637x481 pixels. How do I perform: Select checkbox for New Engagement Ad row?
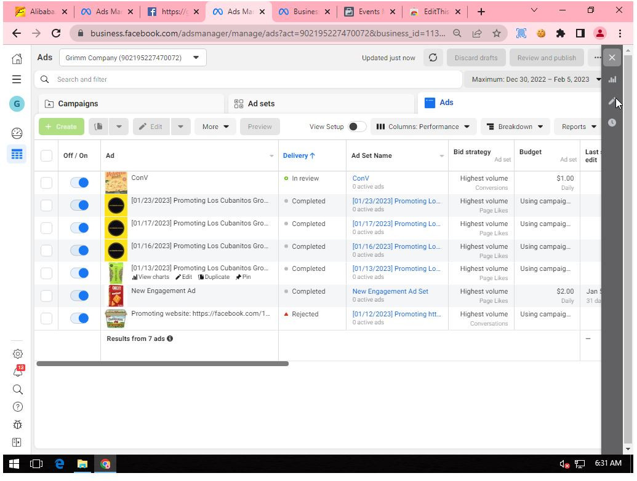click(x=46, y=295)
